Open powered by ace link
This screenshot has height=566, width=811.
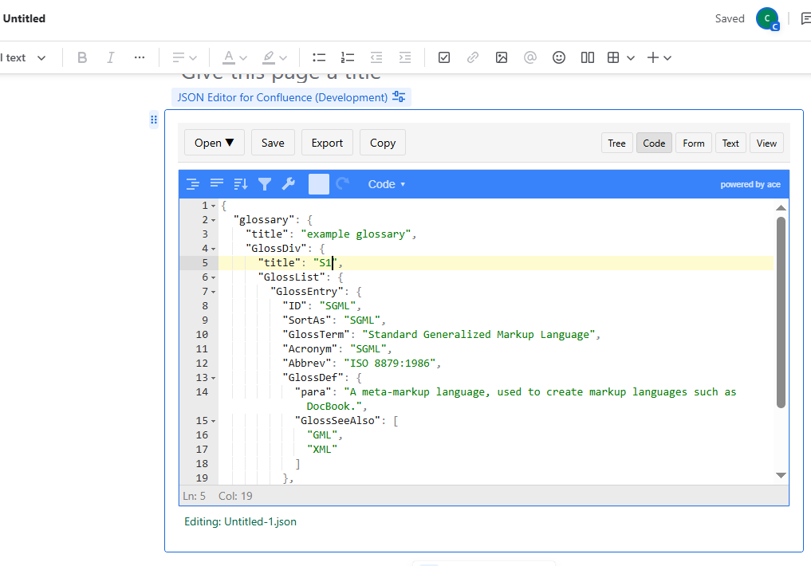click(x=750, y=184)
